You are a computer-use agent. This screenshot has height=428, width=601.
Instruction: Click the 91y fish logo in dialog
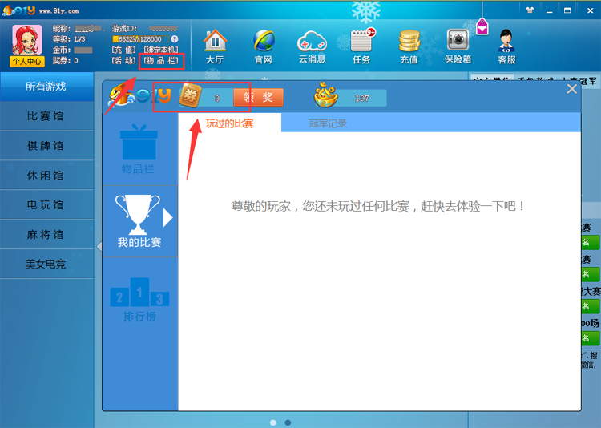pyautogui.click(x=139, y=95)
